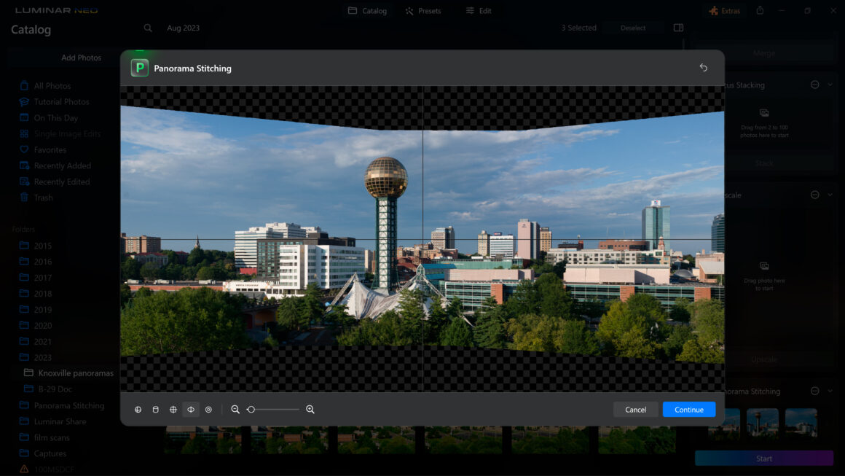Click the Start button in right panel

764,459
